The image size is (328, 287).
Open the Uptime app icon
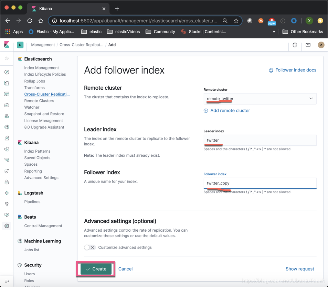coord(7,171)
